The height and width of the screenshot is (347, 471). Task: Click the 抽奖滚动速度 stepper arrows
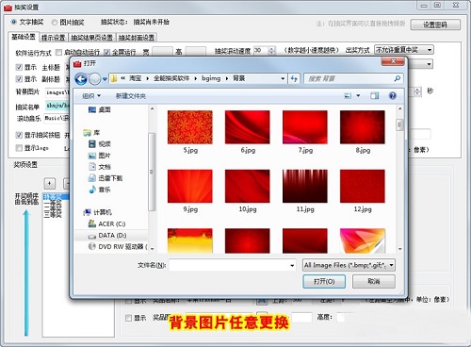(x=272, y=50)
